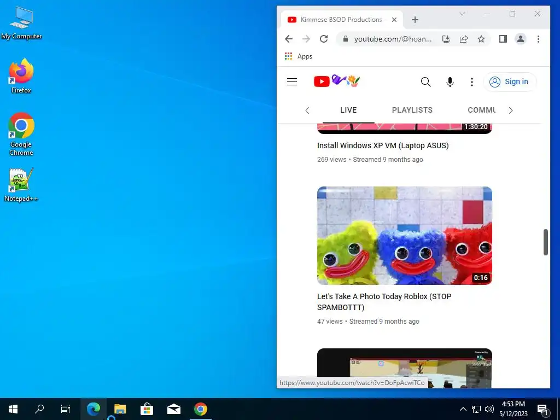Open the notification center icon

click(x=542, y=409)
